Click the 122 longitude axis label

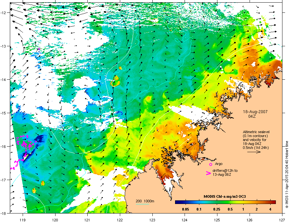(120, 220)
